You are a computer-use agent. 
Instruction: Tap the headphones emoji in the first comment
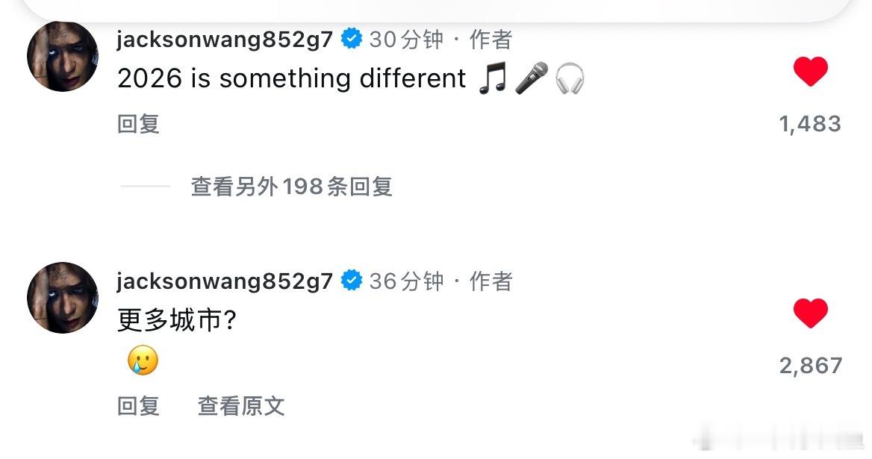pos(570,77)
